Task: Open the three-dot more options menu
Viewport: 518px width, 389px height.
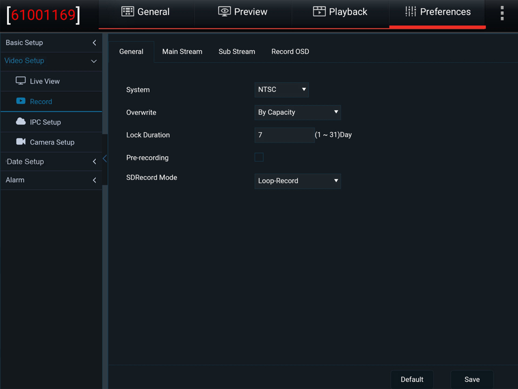Action: (x=501, y=13)
